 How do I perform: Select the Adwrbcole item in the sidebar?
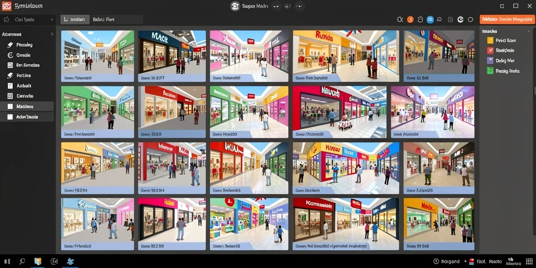(x=27, y=117)
